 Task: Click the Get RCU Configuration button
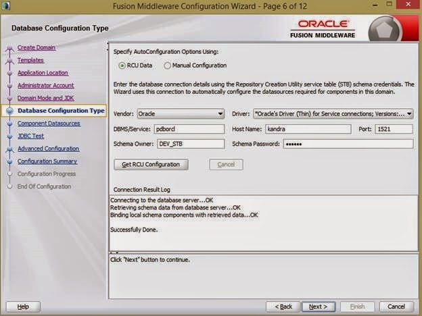coord(151,165)
